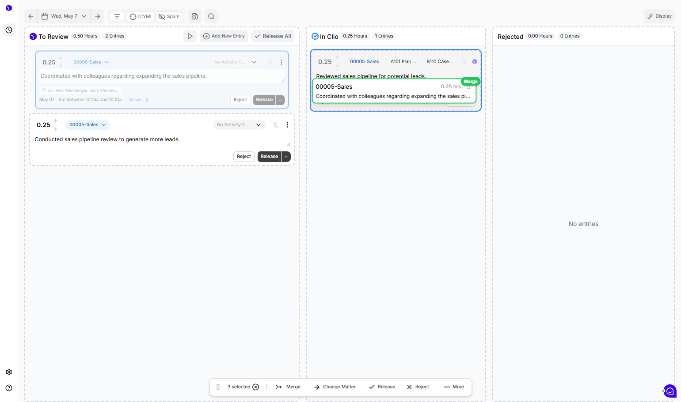The image size is (681, 402).
Task: Click the Add New Entry button
Action: tap(224, 36)
